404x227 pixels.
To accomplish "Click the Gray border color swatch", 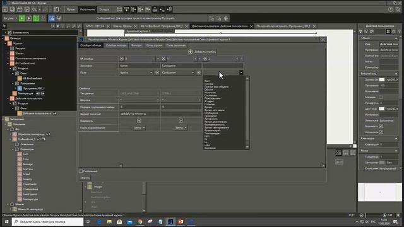I will [x=381, y=163].
